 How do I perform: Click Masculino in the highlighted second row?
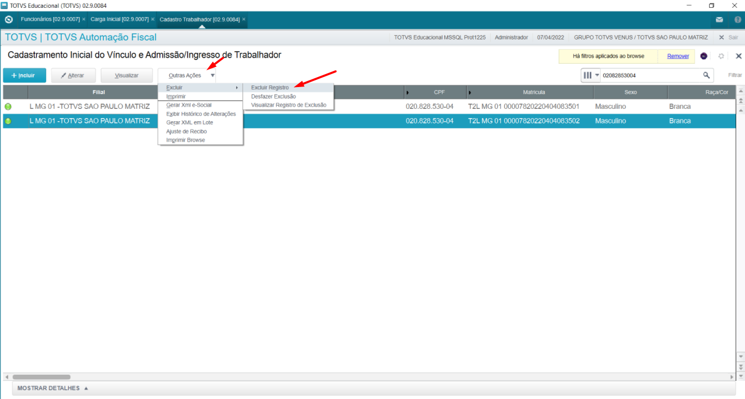pos(611,121)
